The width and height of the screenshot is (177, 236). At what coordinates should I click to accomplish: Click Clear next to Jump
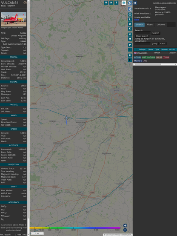coord(163,43)
